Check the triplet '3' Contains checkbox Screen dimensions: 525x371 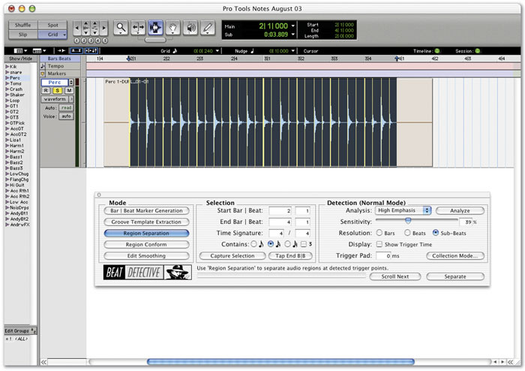click(x=304, y=244)
